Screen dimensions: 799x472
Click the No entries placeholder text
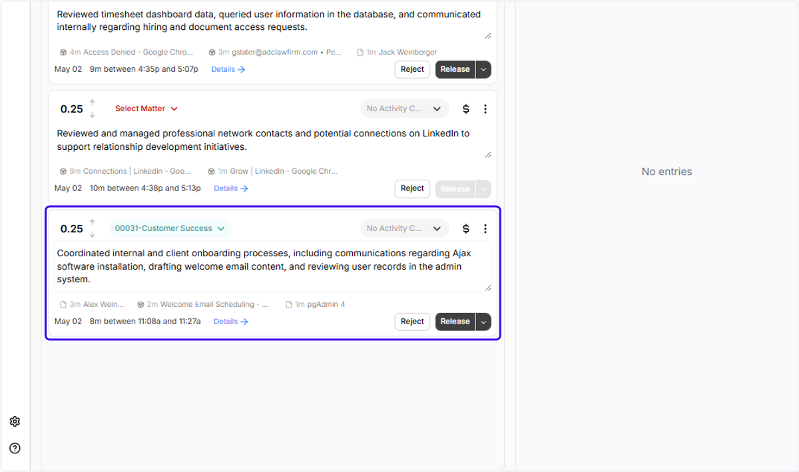pyautogui.click(x=666, y=172)
